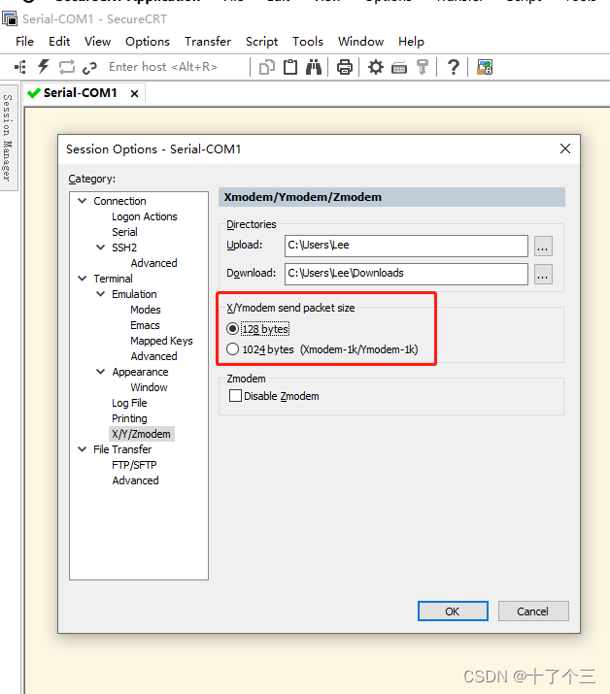This screenshot has width=610, height=694.
Task: Select Emacs in category tree
Action: point(145,325)
